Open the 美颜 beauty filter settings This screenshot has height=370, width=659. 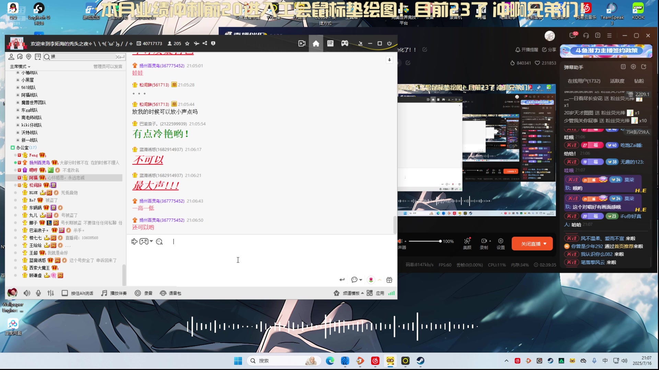(x=467, y=244)
